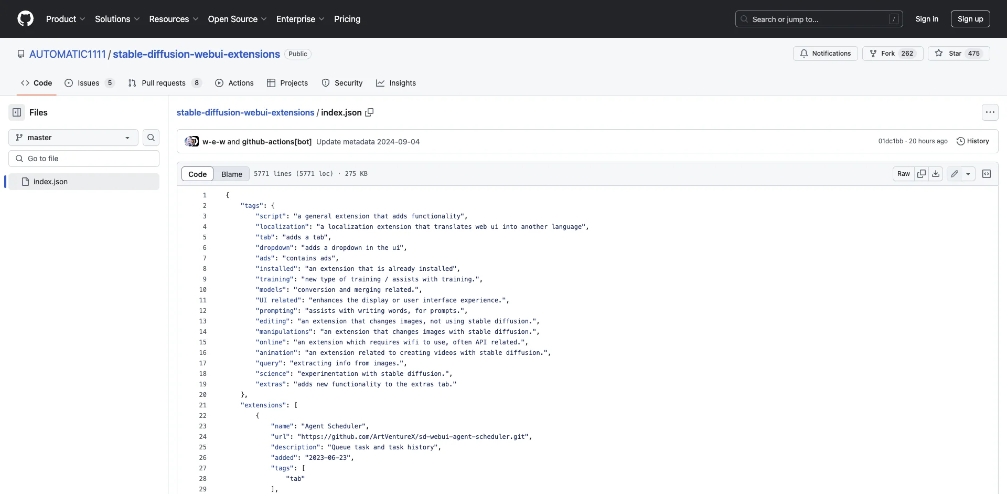
Task: Click the Sign in link
Action: coord(927,19)
